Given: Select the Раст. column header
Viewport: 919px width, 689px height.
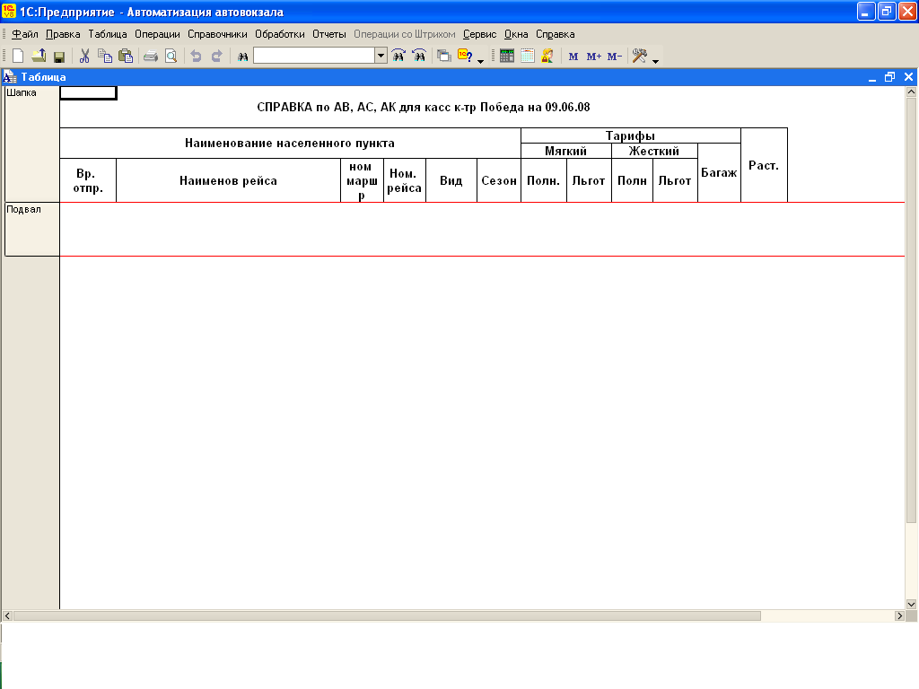Looking at the screenshot, I should [764, 165].
